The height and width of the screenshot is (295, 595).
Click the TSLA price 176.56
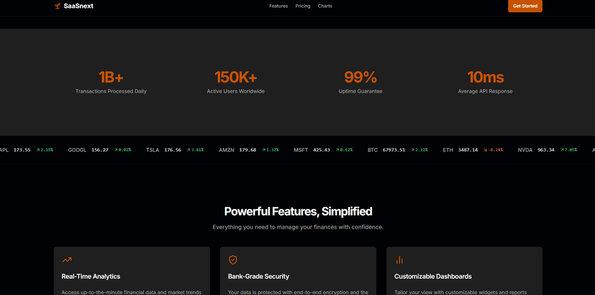pos(173,150)
